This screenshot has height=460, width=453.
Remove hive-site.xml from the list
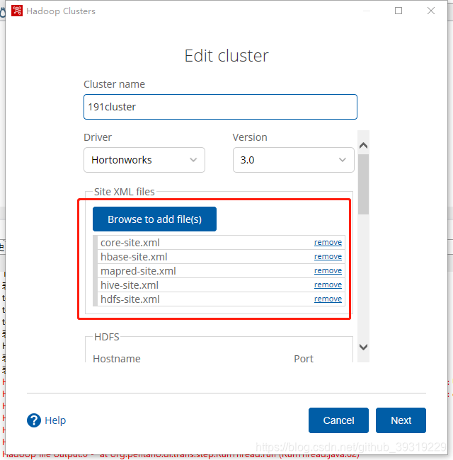328,284
